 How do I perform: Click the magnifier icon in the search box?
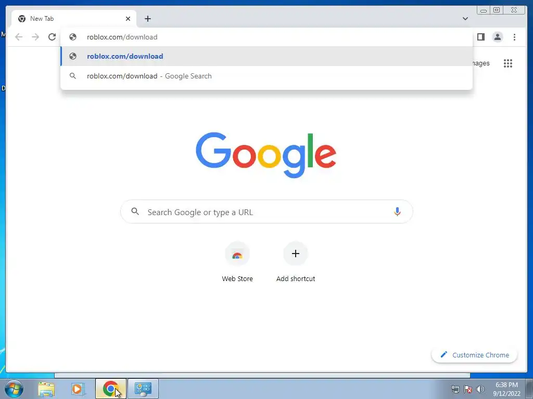coord(135,211)
